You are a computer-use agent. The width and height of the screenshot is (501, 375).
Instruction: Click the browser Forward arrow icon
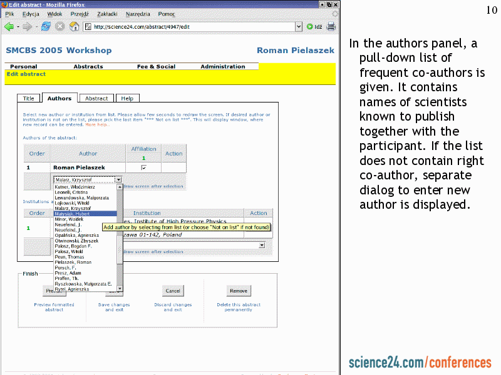point(27,26)
